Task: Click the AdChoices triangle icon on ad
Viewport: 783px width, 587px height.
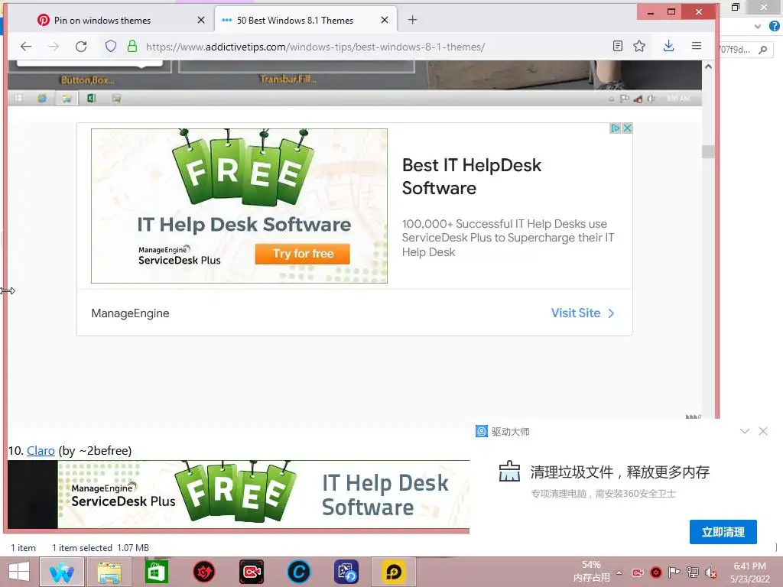Action: [x=616, y=128]
